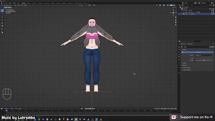This screenshot has height=121, width=215.
Task: Disable render for the highlighted outliner row
Action: tap(213, 14)
